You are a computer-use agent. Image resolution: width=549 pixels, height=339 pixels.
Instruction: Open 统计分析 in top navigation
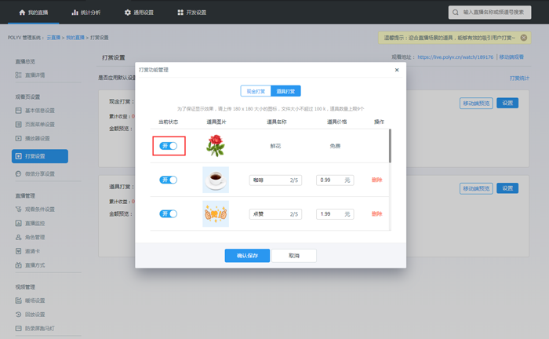[85, 13]
